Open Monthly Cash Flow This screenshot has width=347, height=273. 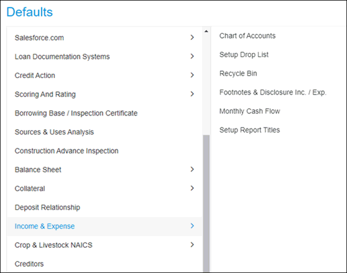click(x=249, y=111)
